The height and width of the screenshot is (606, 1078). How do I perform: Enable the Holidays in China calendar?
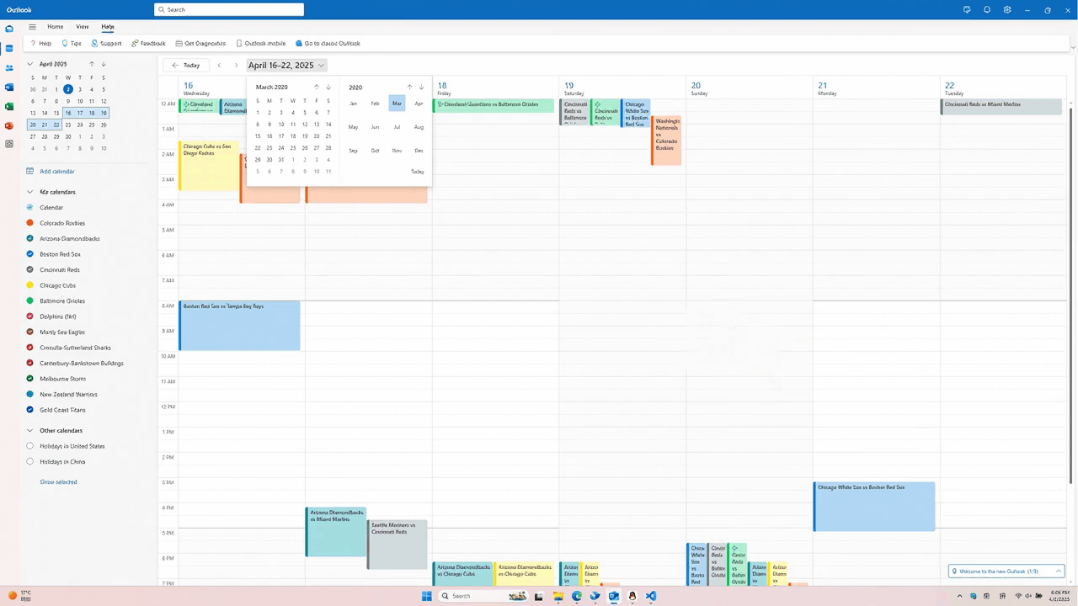[x=30, y=462]
